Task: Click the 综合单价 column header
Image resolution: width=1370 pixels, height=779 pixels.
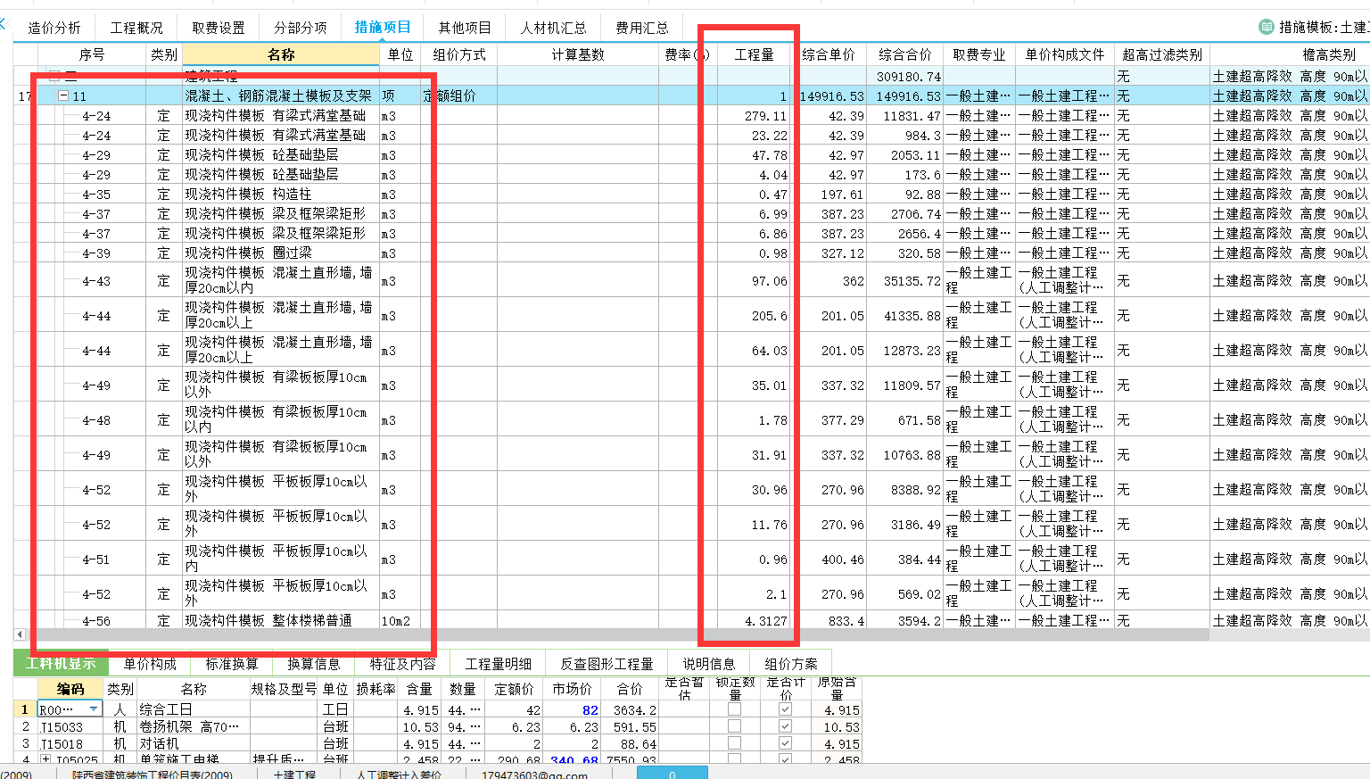Action: pos(829,54)
